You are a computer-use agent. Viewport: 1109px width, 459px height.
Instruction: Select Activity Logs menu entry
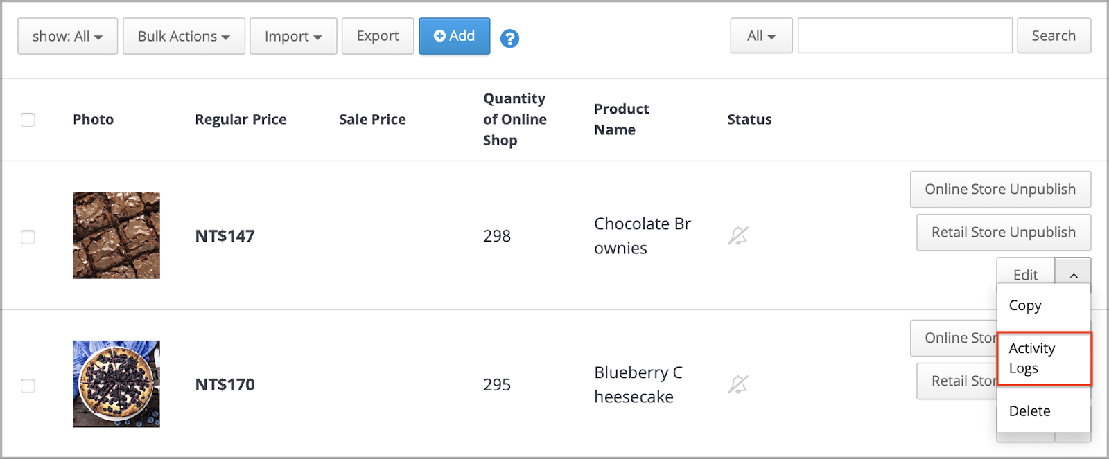pyautogui.click(x=1045, y=359)
